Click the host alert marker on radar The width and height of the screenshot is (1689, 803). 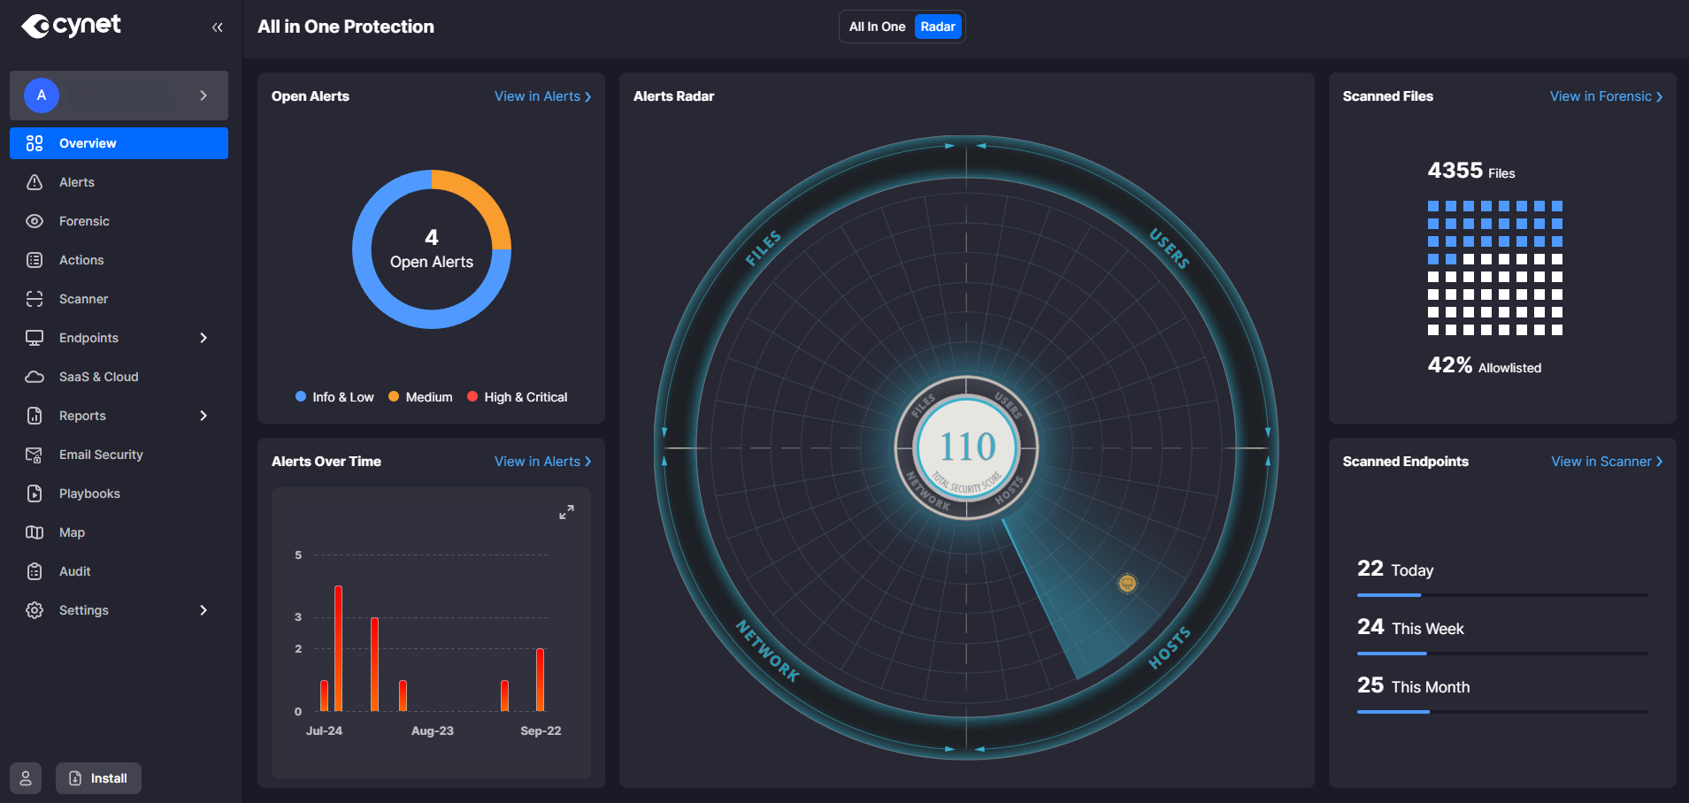(x=1127, y=583)
